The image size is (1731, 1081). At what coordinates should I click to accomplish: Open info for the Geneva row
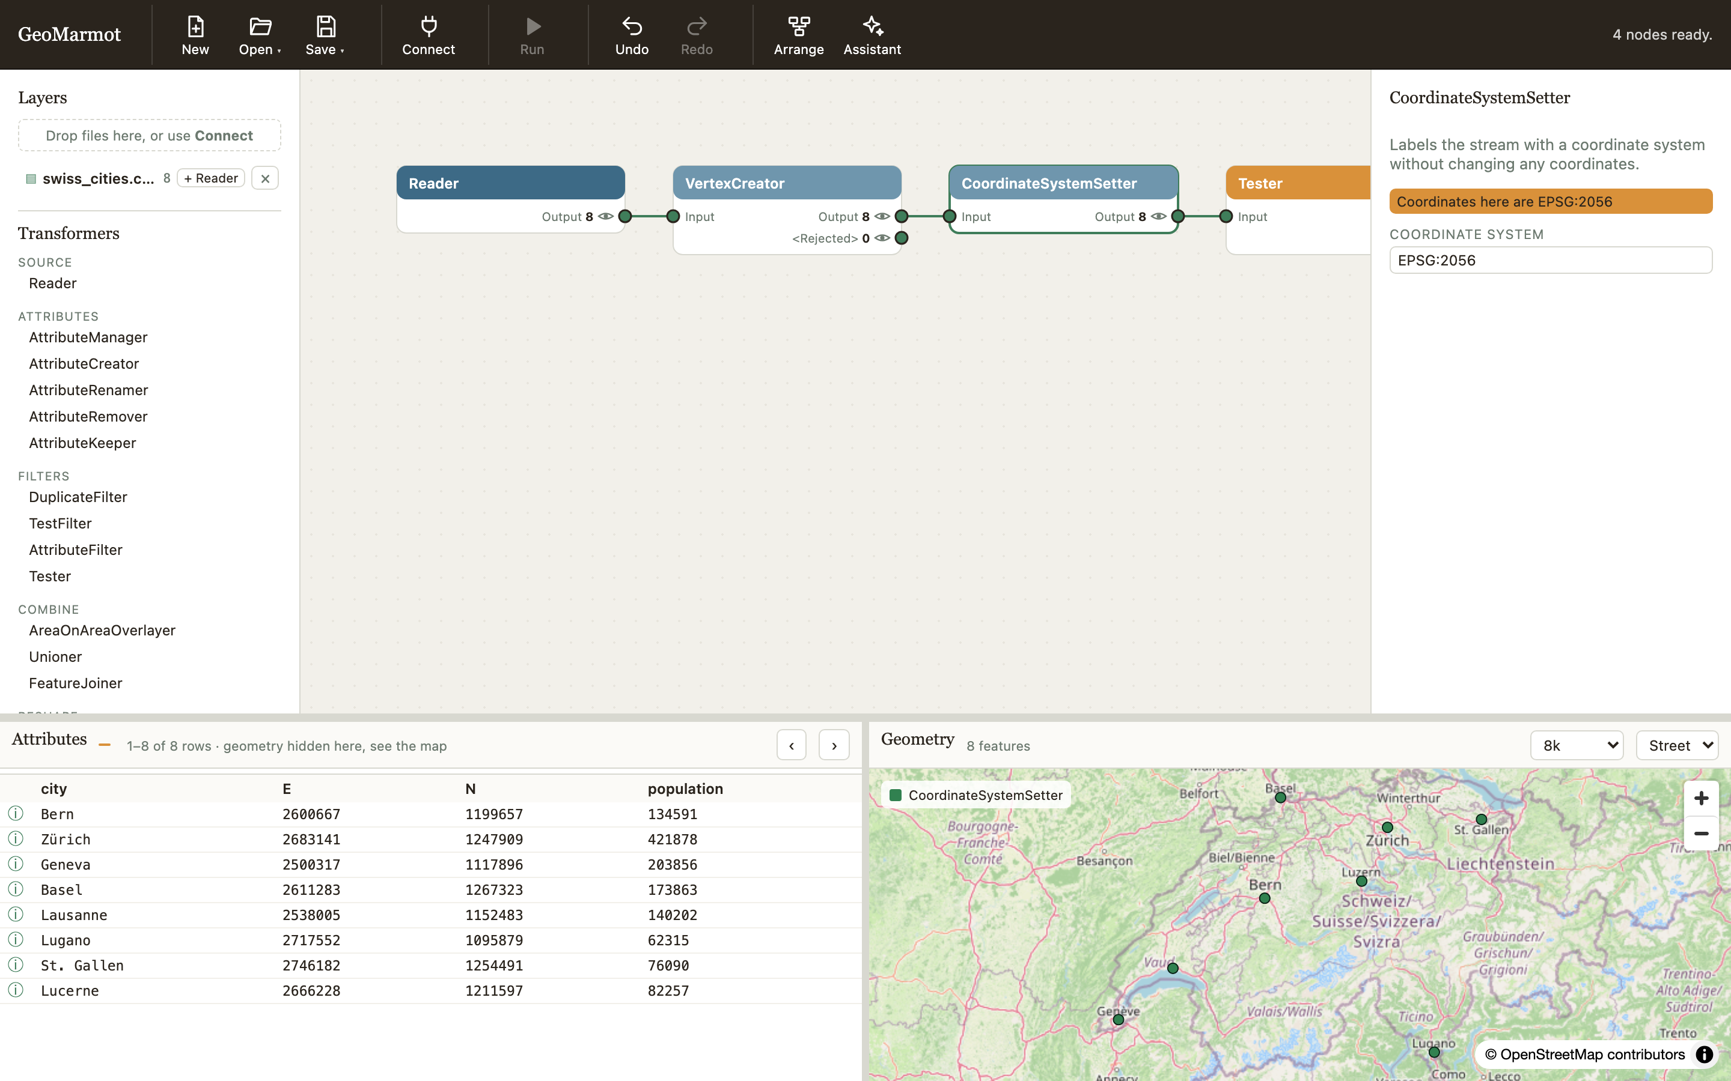(16, 864)
